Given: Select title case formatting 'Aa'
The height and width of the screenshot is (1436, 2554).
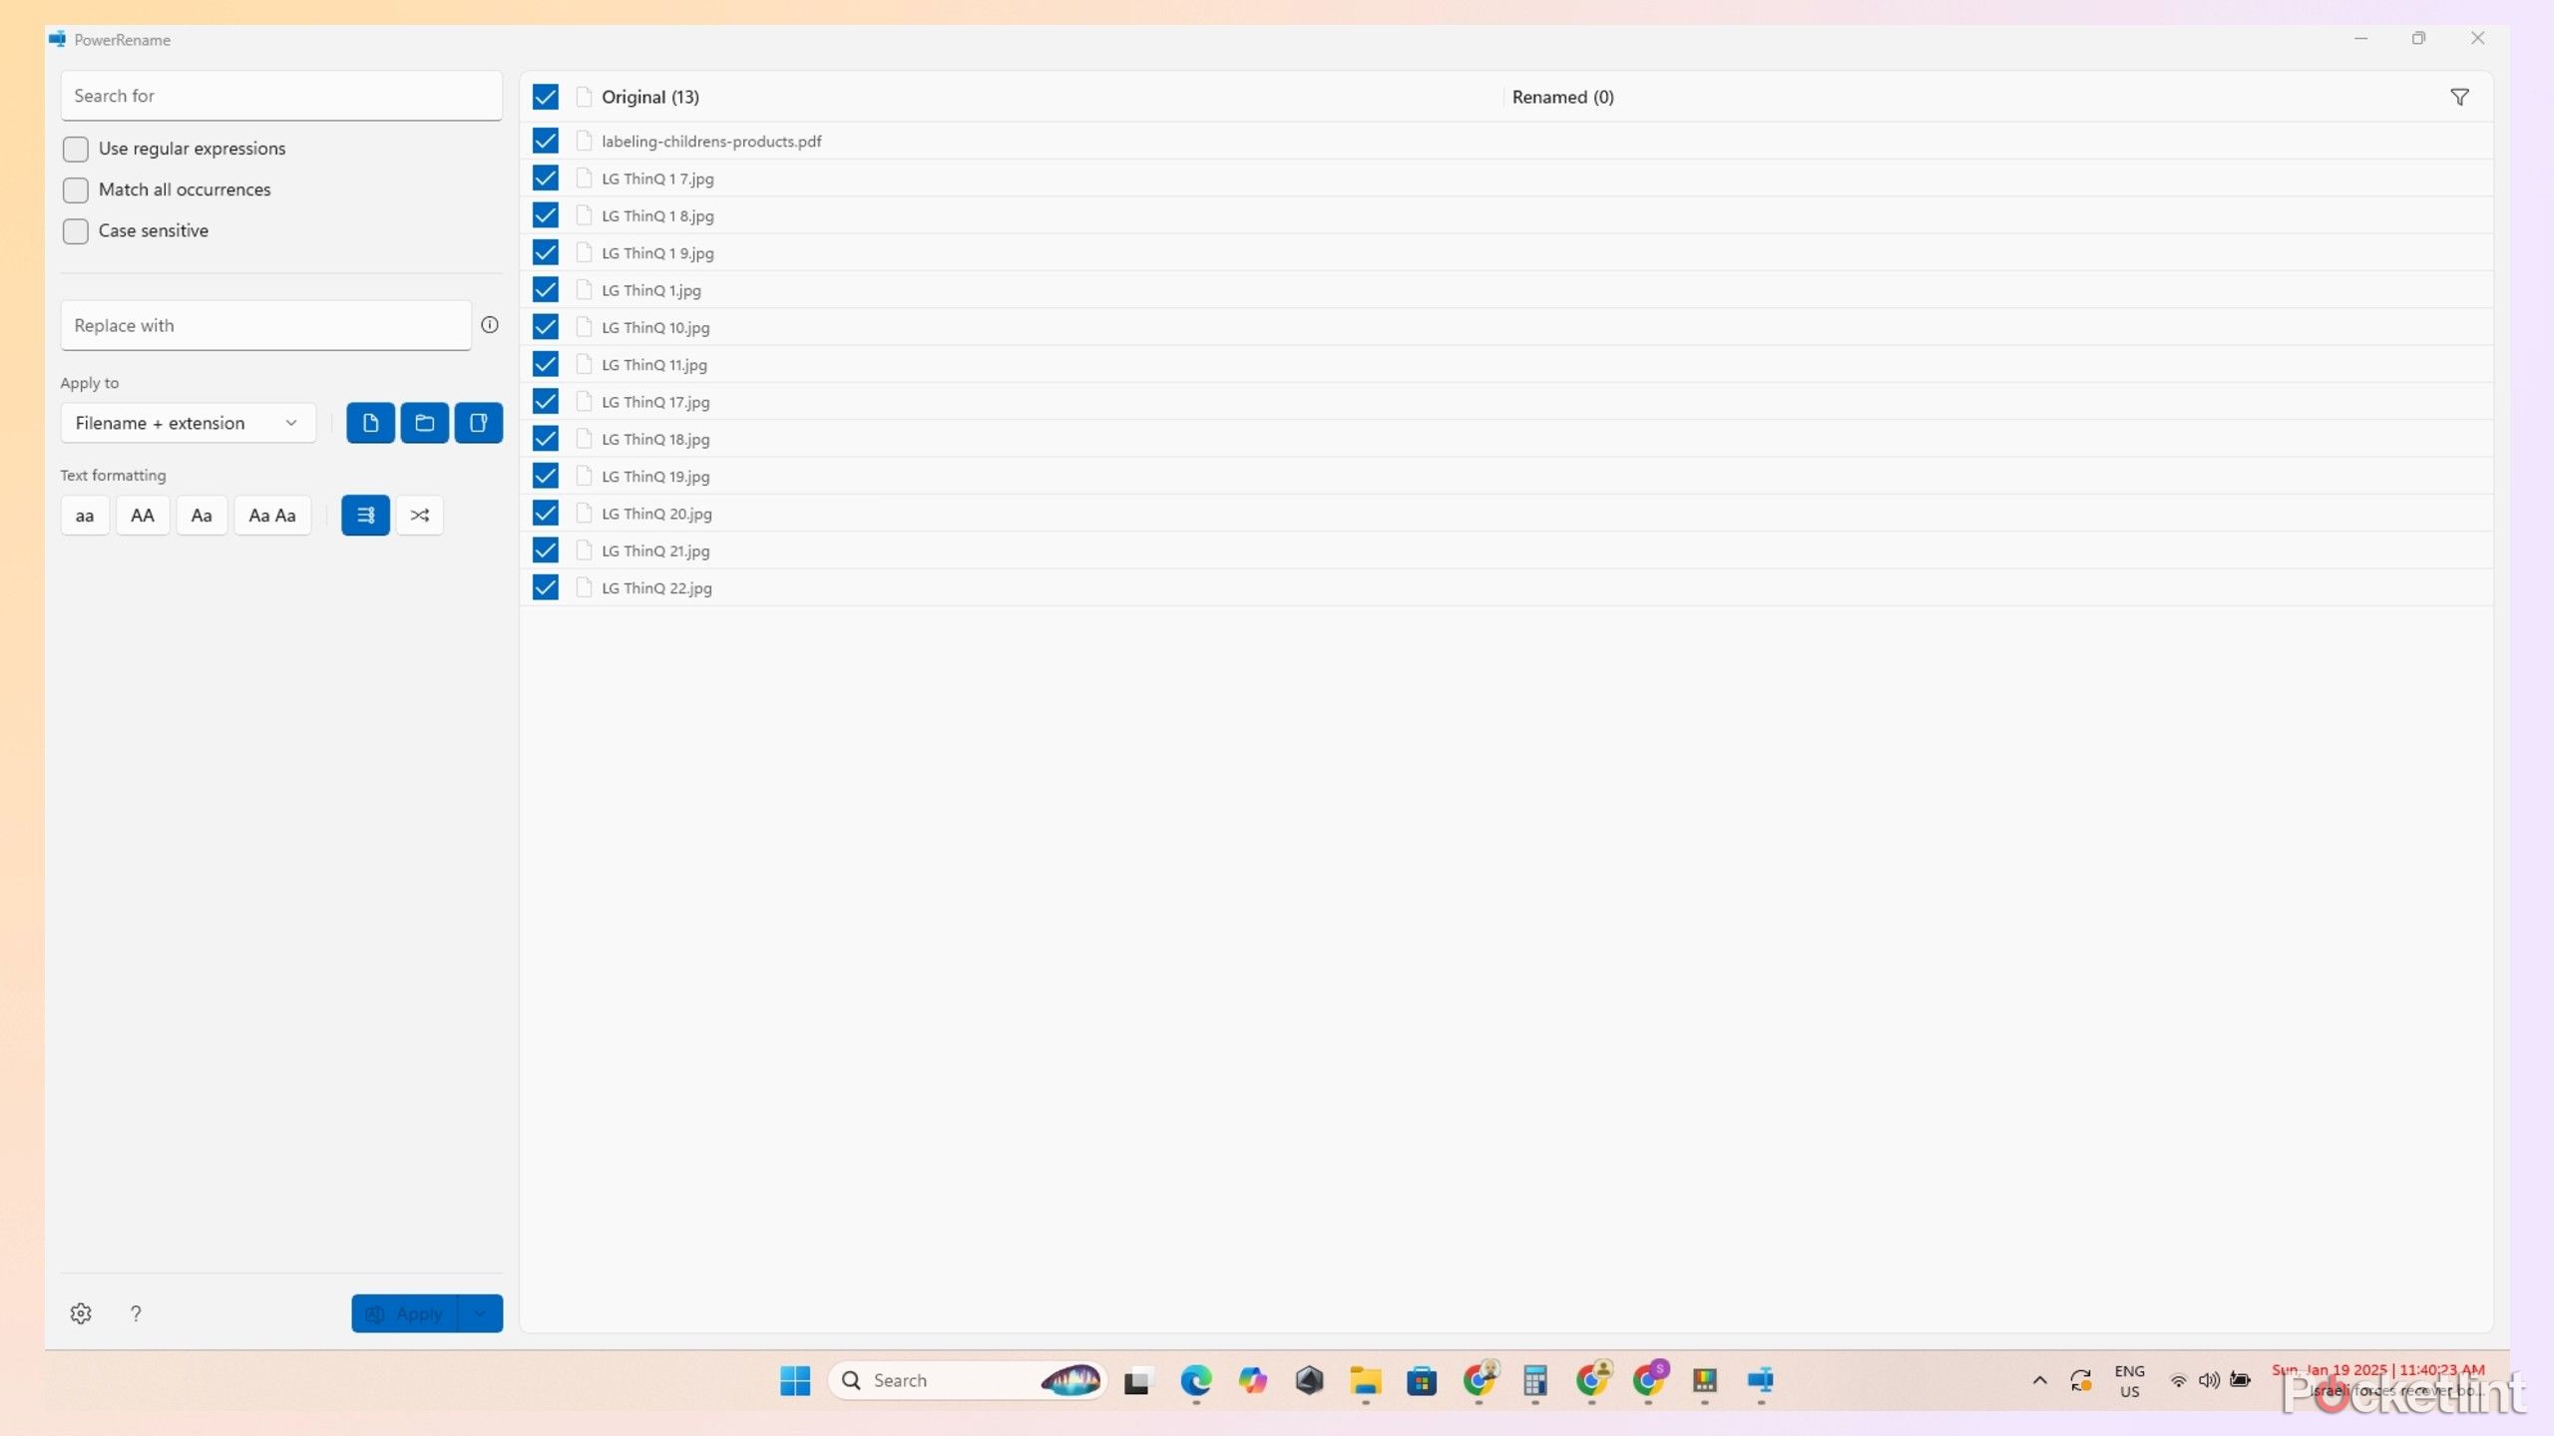Looking at the screenshot, I should (x=200, y=514).
